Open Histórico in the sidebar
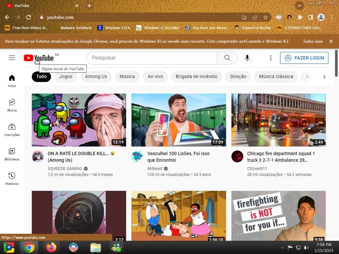339x254 pixels. pos(12,179)
